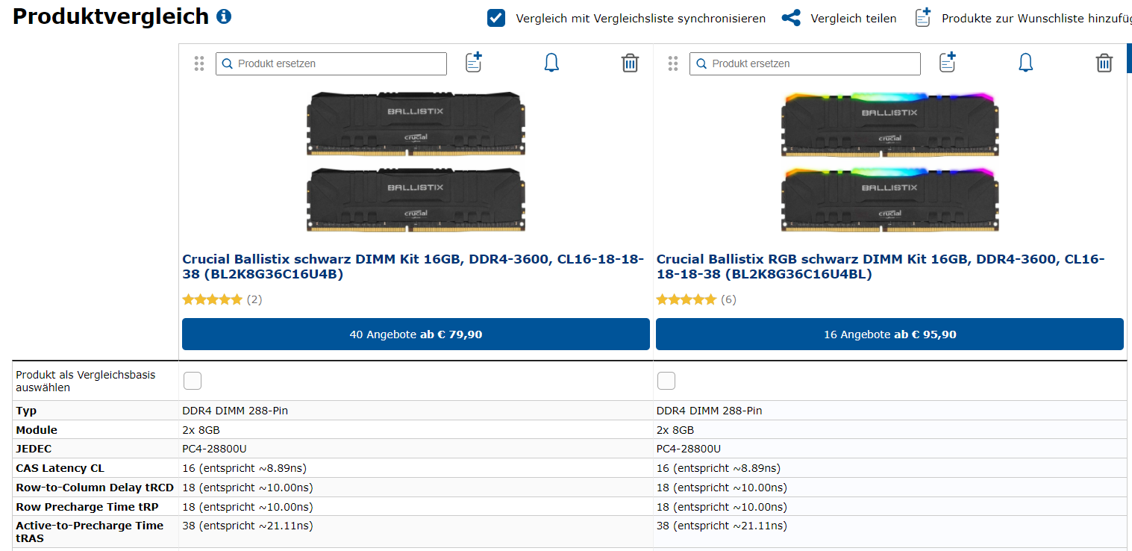Image resolution: width=1132 pixels, height=551 pixels.
Task: Add Ballistix RGB (BL2K8G36C16U4BL) to wishlist icon
Action: pos(948,62)
